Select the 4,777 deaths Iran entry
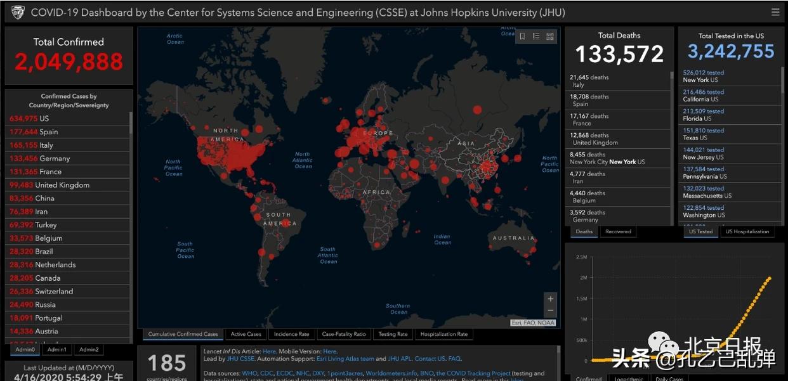The width and height of the screenshot is (788, 381). pyautogui.click(x=619, y=178)
